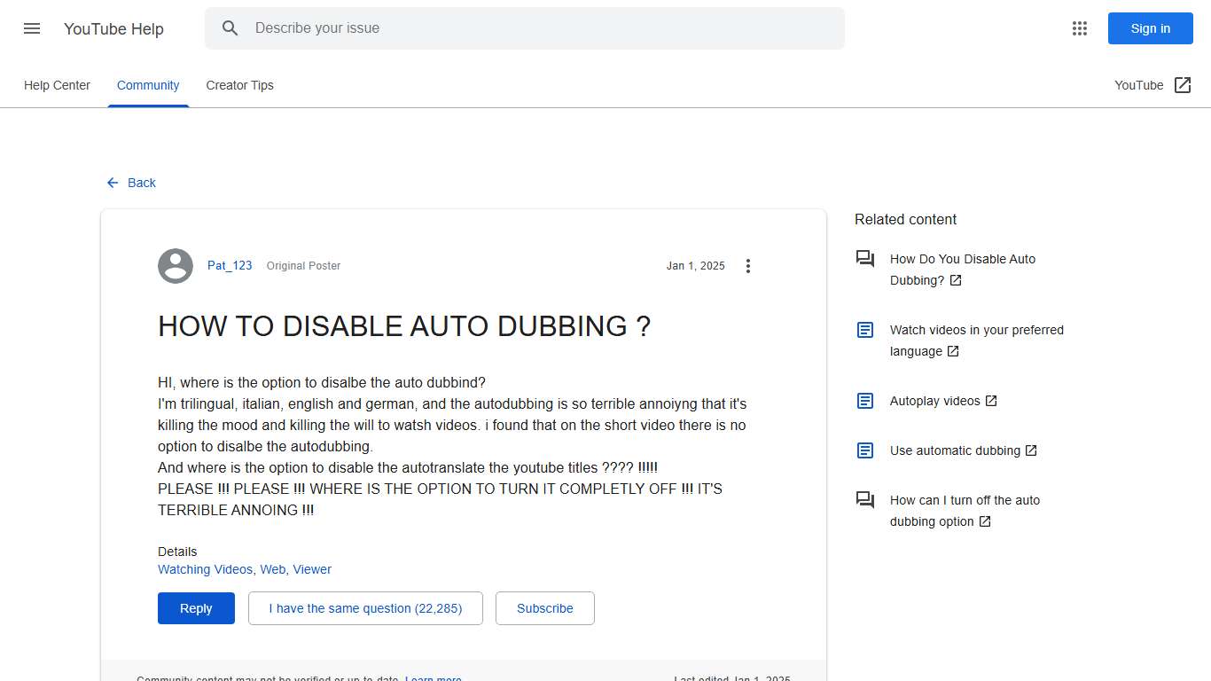Click the search magnifier icon
The image size is (1211, 681).
coord(230,27)
